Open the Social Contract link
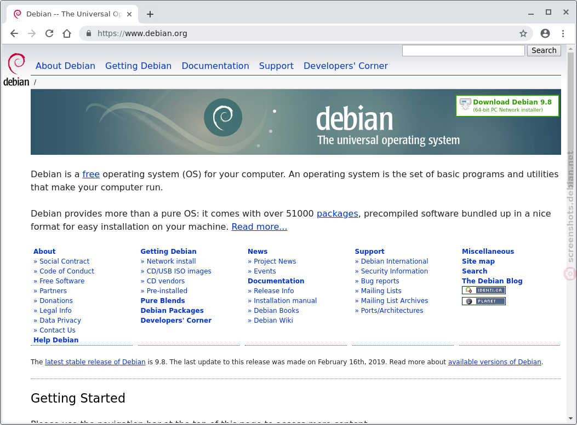577x425 pixels. click(x=65, y=261)
